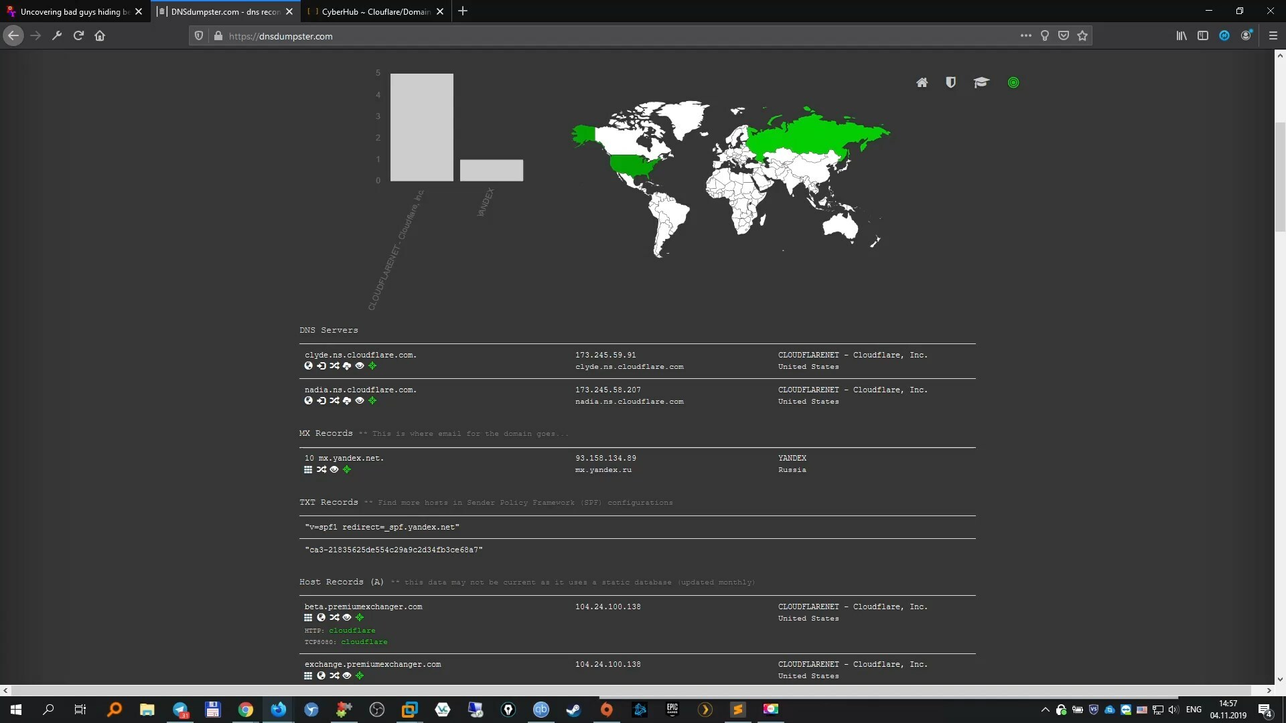The image size is (1286, 723).
Task: Click globe icon under exchange.premiumexchanger.com
Action: [x=321, y=675]
